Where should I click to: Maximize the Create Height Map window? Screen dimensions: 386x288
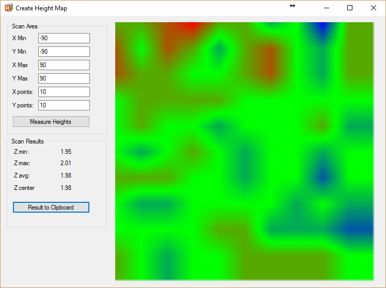click(x=350, y=8)
